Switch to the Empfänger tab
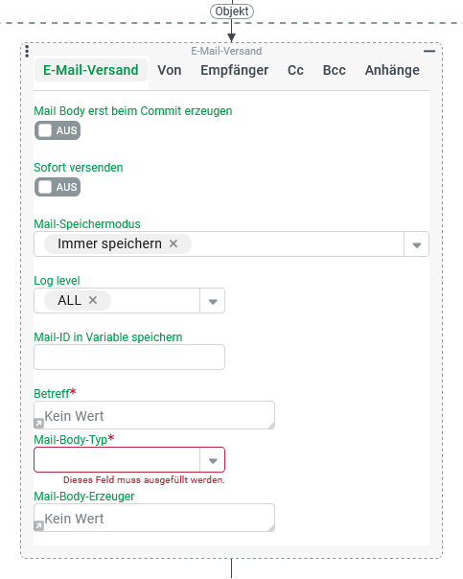Screen dimensions: 463x579 pos(235,70)
